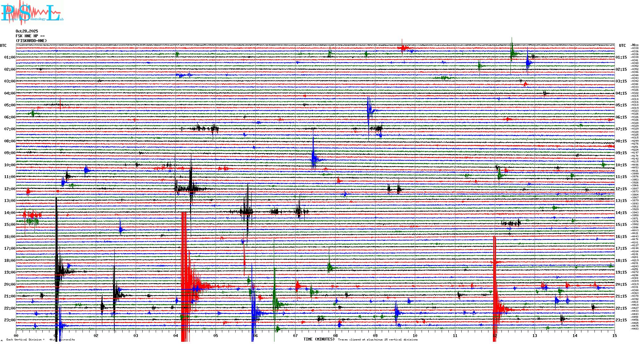Screen dimensions: 640x344
Task: Click the 08 minute tick label
Action: (335, 335)
